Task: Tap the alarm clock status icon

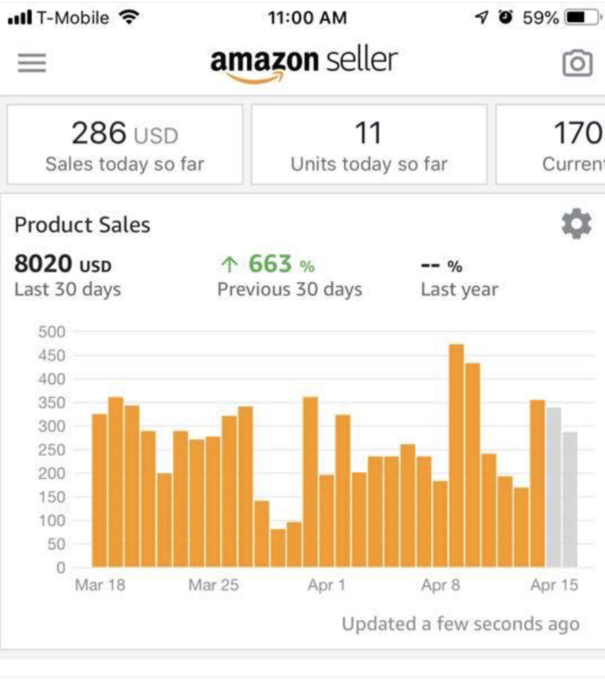Action: point(506,17)
